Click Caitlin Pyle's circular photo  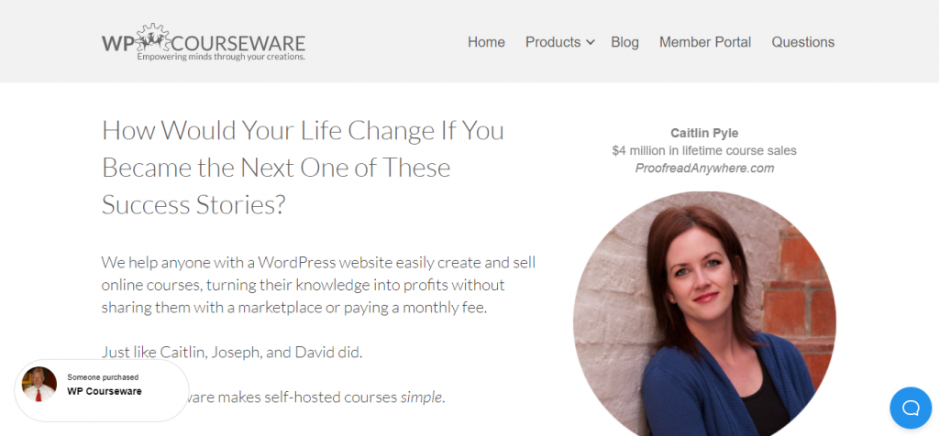click(x=704, y=314)
